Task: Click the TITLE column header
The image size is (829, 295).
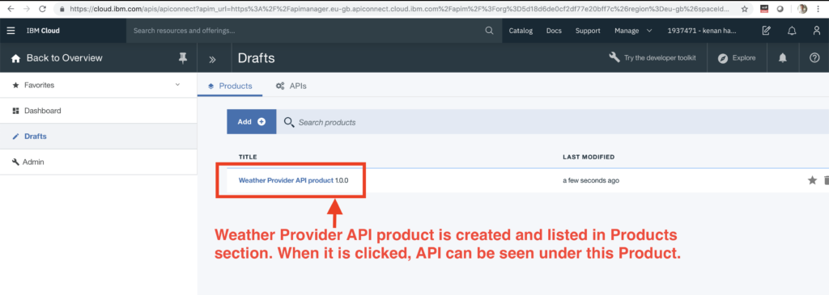Action: coord(248,157)
